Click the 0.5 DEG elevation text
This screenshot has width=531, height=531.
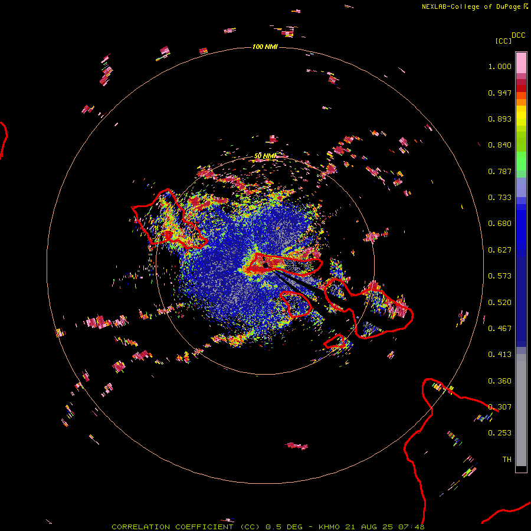click(284, 527)
